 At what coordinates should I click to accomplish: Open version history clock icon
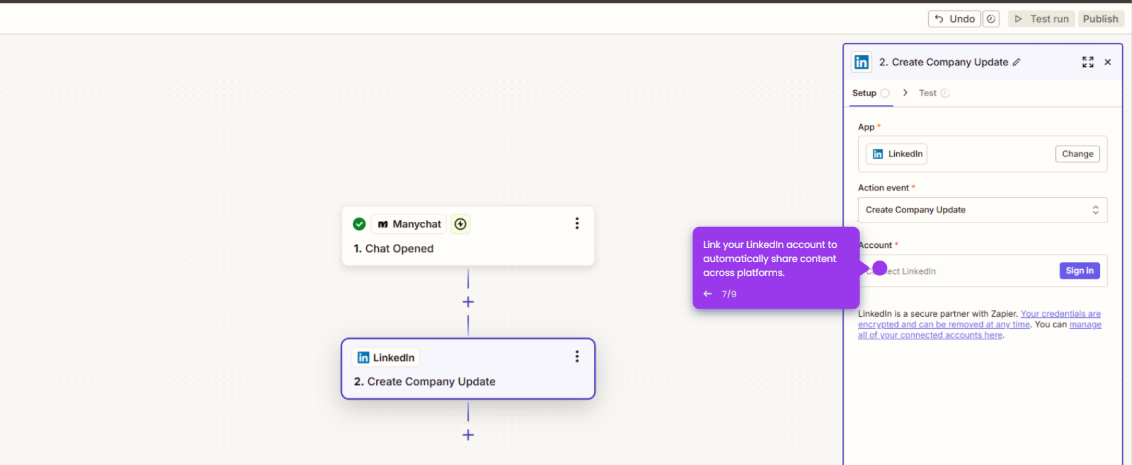(x=991, y=19)
